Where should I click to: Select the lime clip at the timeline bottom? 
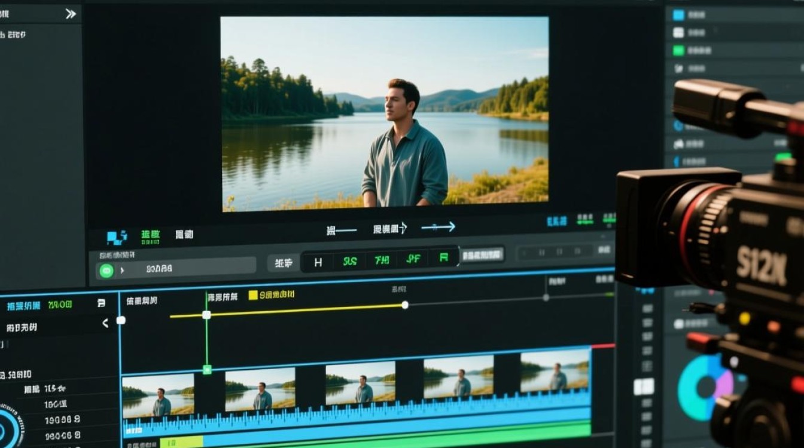[x=181, y=443]
